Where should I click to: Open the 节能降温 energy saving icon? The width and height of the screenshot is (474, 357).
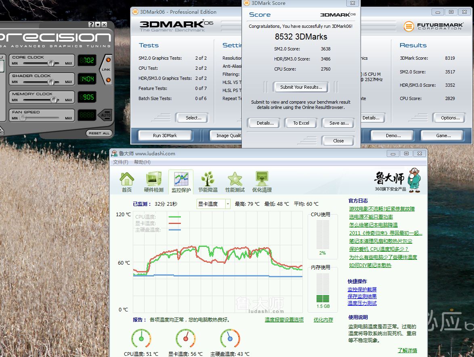coord(208,182)
